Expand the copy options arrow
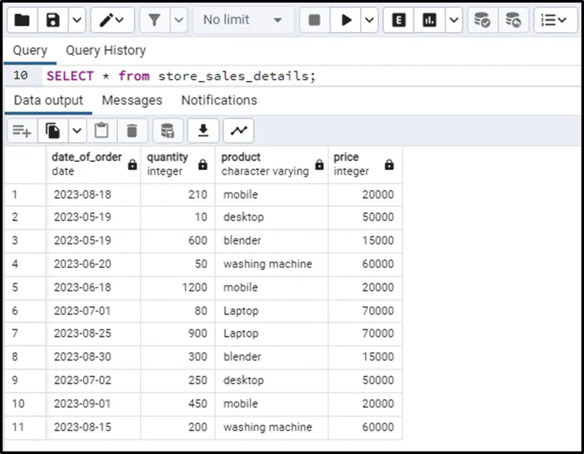Image resolution: width=584 pixels, height=454 pixels. pyautogui.click(x=77, y=131)
